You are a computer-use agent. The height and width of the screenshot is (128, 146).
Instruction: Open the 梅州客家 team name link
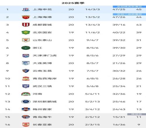pos(42,109)
